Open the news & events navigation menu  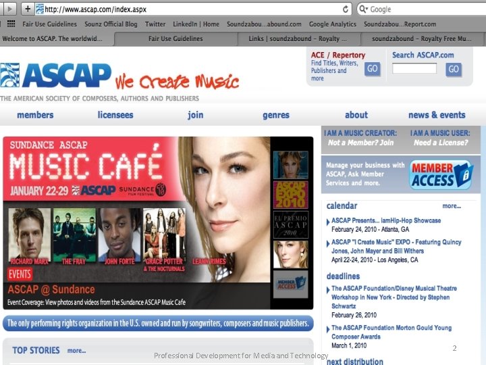pyautogui.click(x=437, y=115)
